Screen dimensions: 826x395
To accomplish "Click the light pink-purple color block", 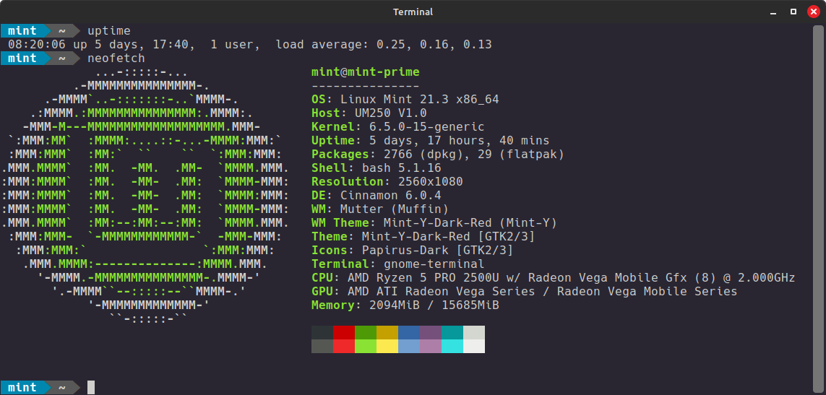I will tap(431, 346).
